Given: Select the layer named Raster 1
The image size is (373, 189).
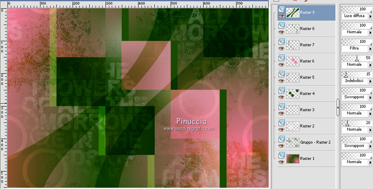Looking at the screenshot, I should tap(307, 158).
